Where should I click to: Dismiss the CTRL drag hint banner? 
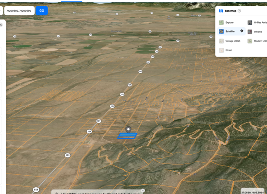(143, 190)
